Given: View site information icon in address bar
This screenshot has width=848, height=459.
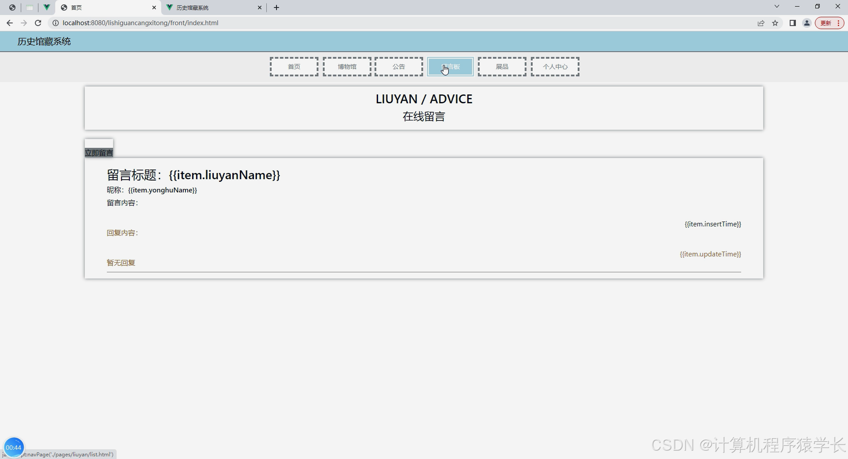Looking at the screenshot, I should click(56, 23).
